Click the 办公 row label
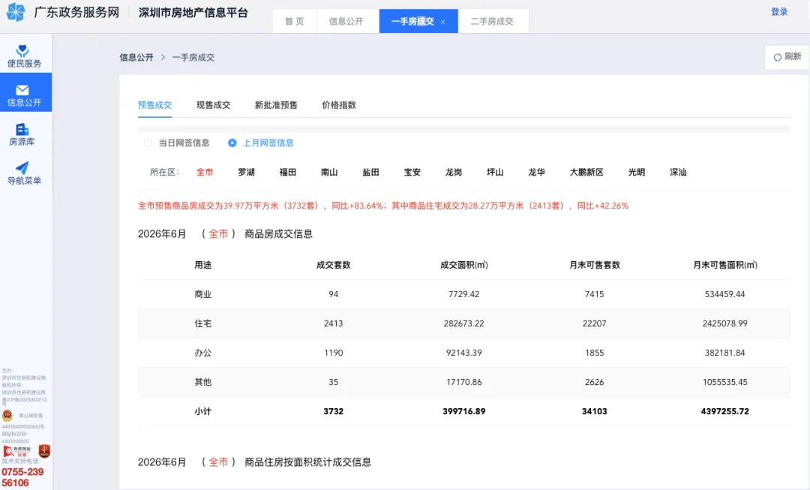This screenshot has height=490, width=810. tap(203, 353)
